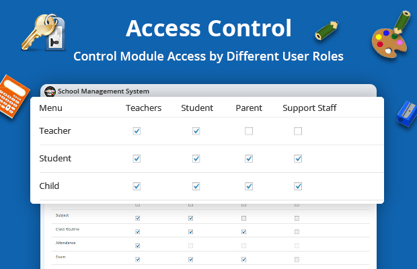Screen dimensions: 417x269
Task: Toggle Teachers checkbox in Subject row
Action: 138,218
